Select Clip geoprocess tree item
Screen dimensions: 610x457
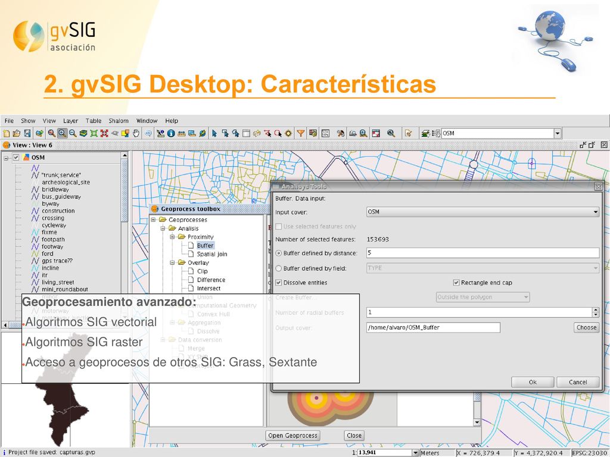coord(203,271)
